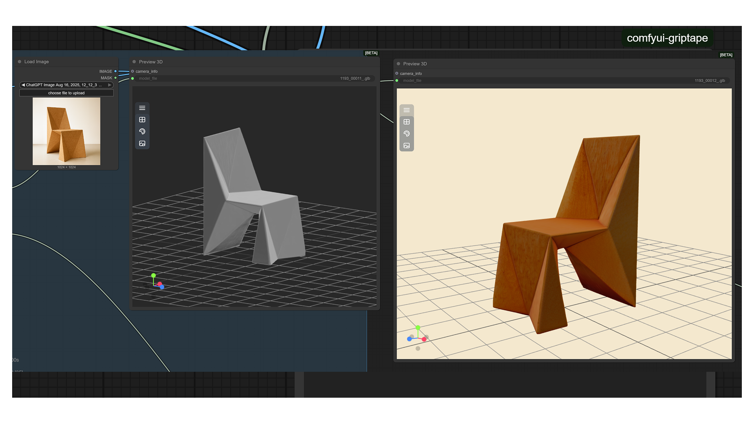Select previous image with left arrow
The width and height of the screenshot is (754, 424).
click(x=23, y=85)
